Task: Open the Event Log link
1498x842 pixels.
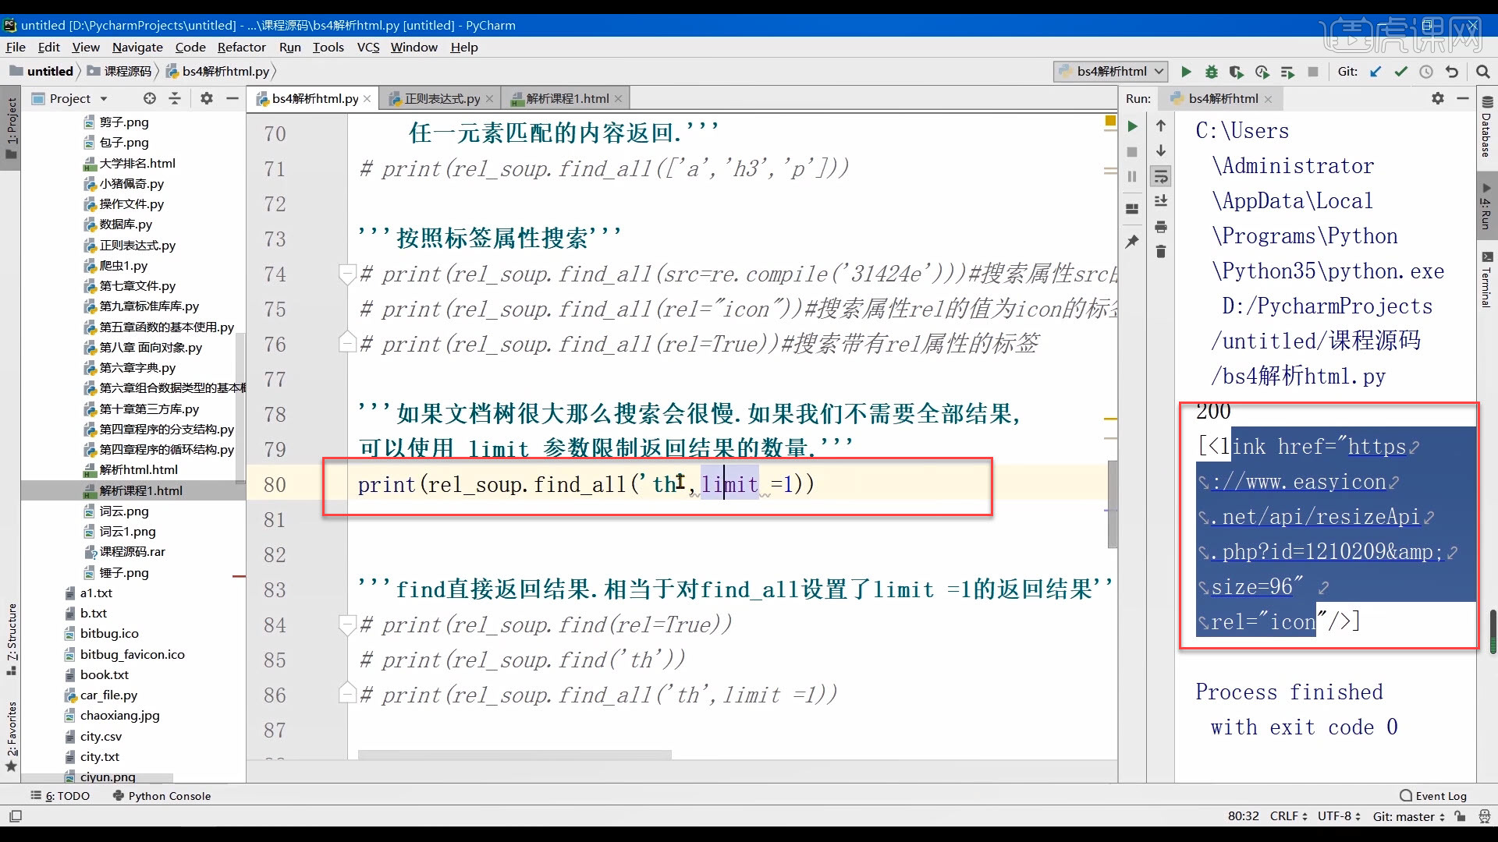Action: click(1439, 795)
